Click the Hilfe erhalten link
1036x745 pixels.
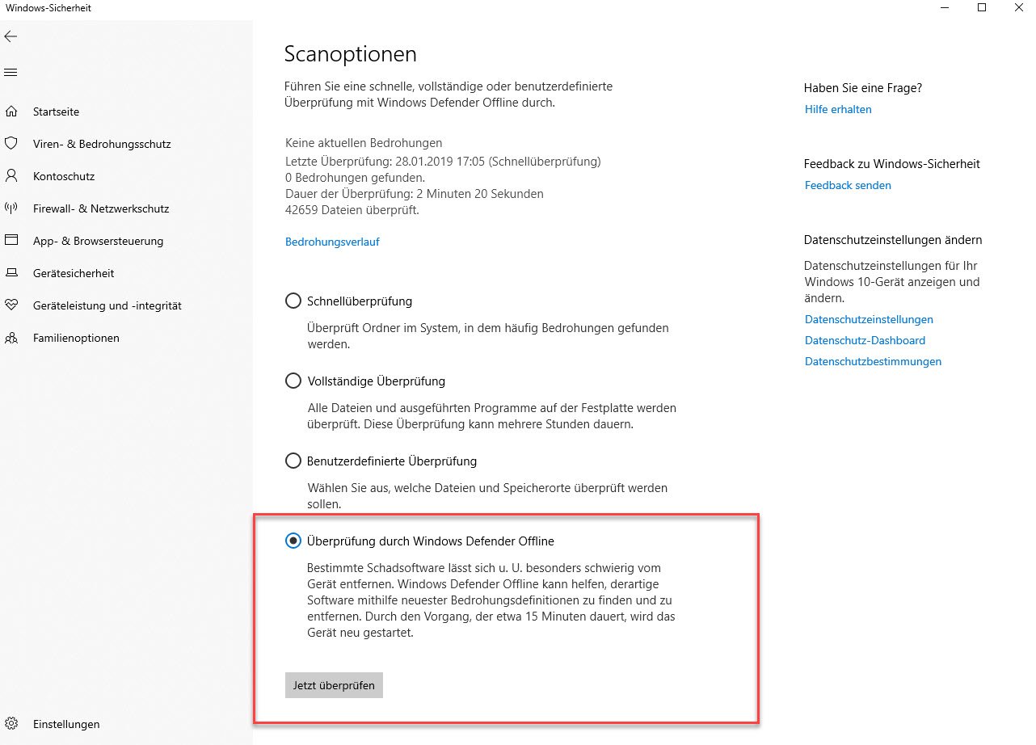point(838,109)
